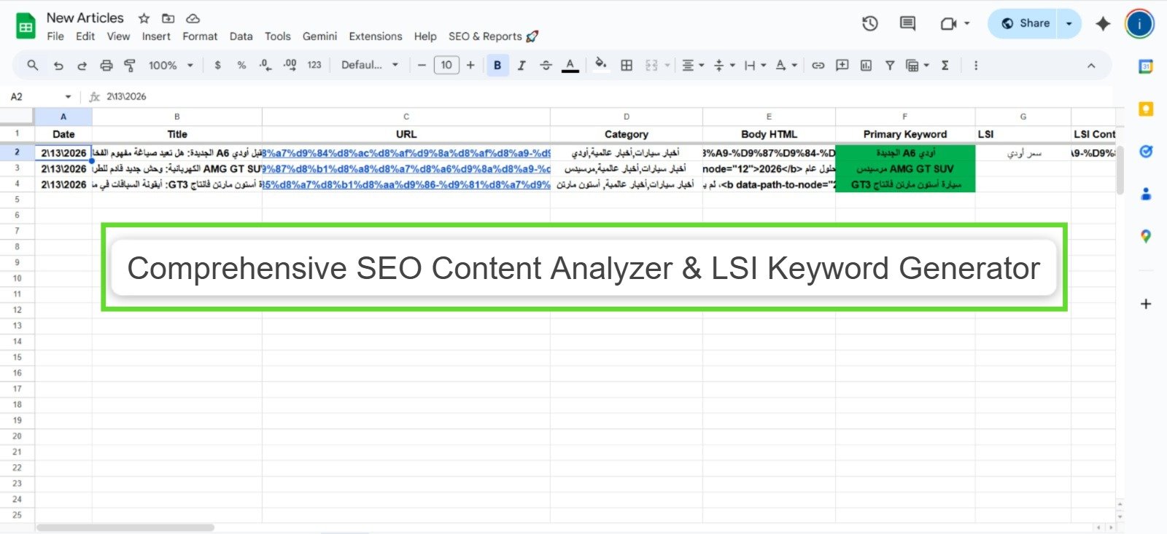Open the comments panel icon
Image resolution: width=1167 pixels, height=534 pixels.
pos(907,23)
